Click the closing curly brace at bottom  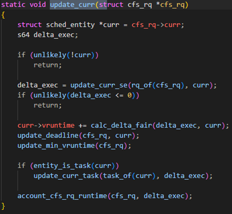(3, 206)
